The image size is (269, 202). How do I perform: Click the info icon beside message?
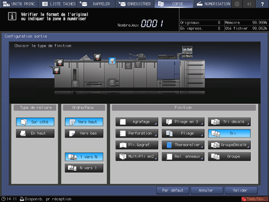click(12, 16)
